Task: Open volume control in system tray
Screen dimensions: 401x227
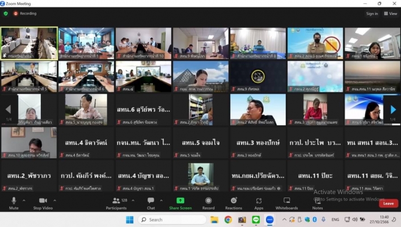Action: [x=354, y=220]
